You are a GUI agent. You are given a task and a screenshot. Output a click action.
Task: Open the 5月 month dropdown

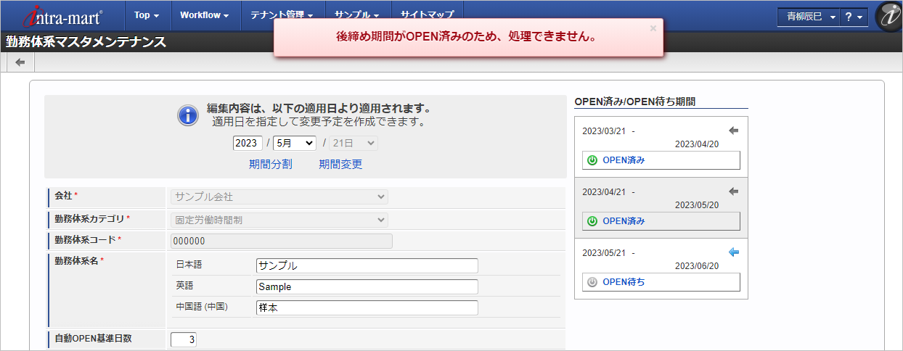(x=294, y=144)
